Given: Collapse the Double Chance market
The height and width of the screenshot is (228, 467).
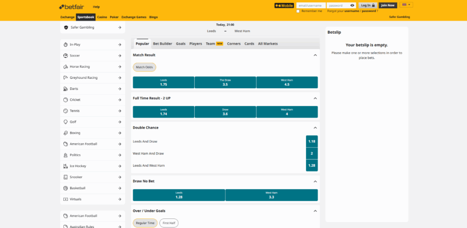Looking at the screenshot, I should point(315,128).
